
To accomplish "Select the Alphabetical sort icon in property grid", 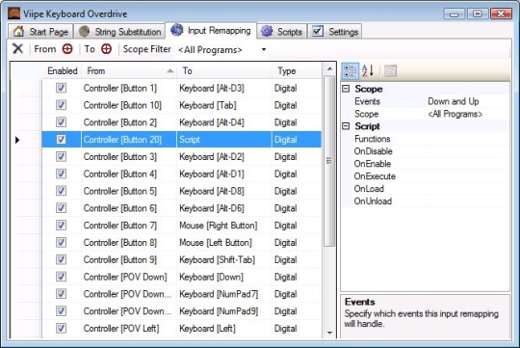I will point(368,70).
